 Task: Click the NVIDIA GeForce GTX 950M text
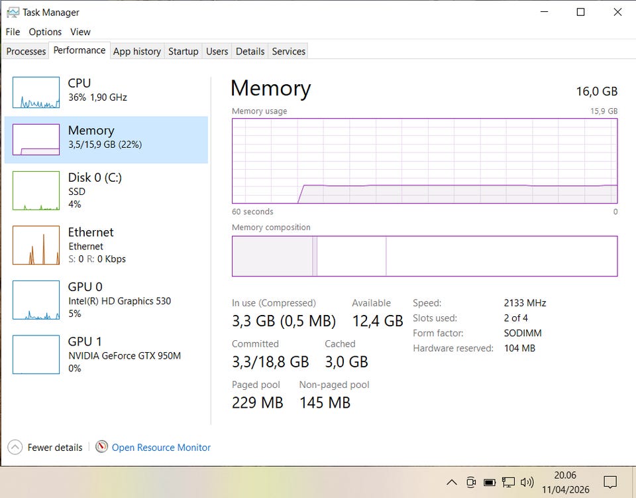pyautogui.click(x=125, y=355)
